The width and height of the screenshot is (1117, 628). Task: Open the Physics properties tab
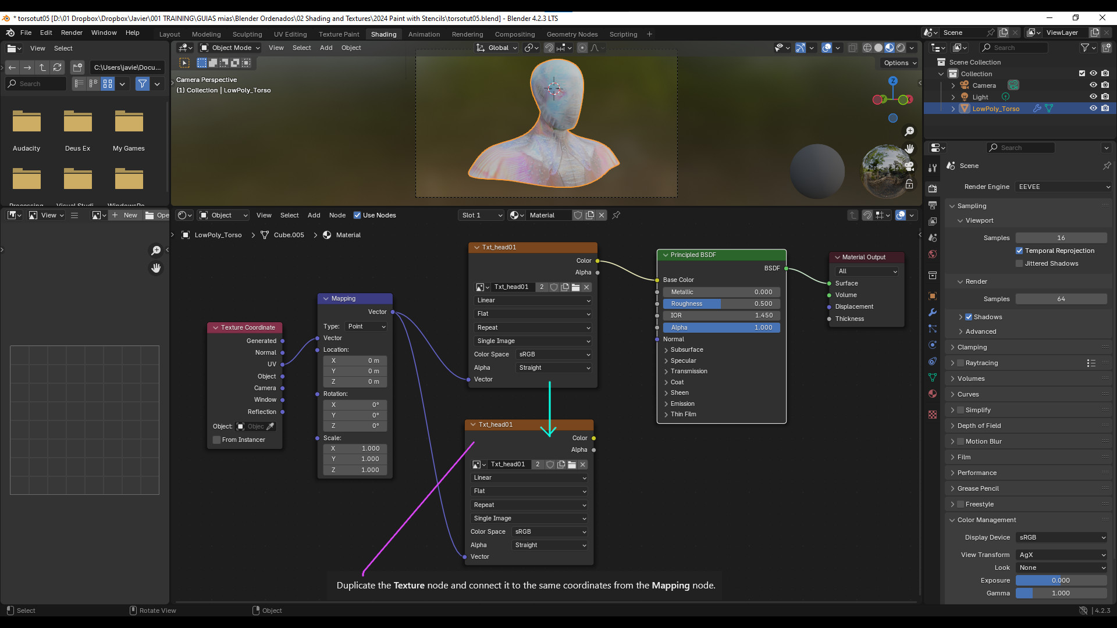click(x=933, y=345)
